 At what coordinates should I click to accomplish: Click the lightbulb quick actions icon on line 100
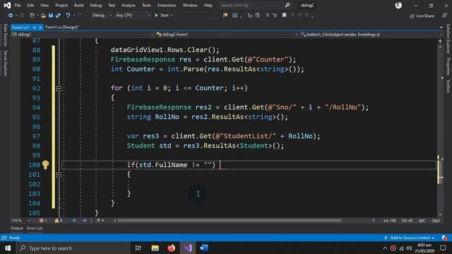[x=45, y=164]
